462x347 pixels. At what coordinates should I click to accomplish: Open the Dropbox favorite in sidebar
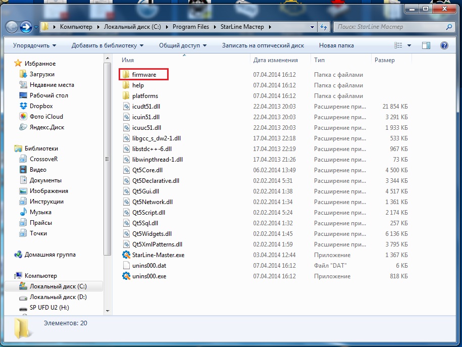[41, 106]
